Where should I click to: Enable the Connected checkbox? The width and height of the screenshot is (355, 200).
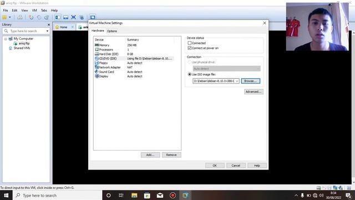point(190,43)
